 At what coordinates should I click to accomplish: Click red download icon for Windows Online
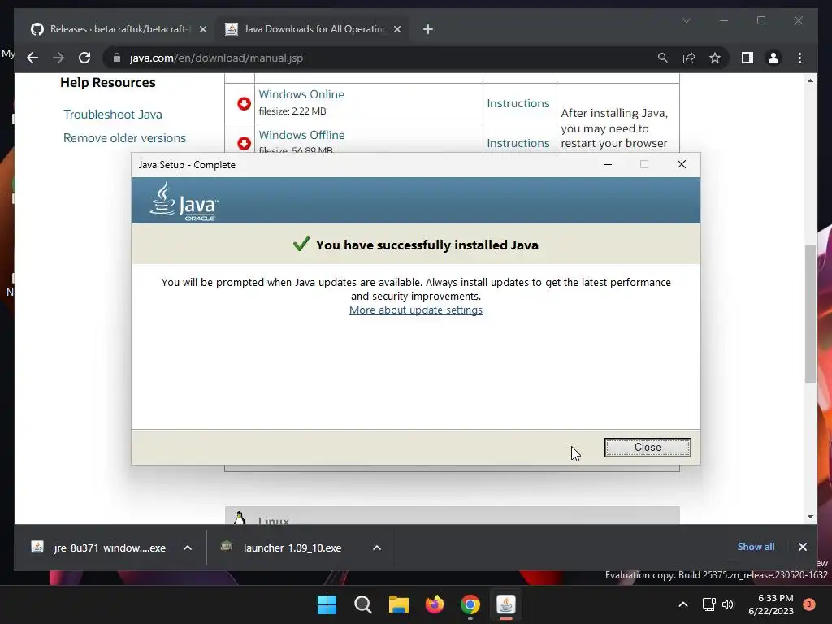click(x=244, y=103)
